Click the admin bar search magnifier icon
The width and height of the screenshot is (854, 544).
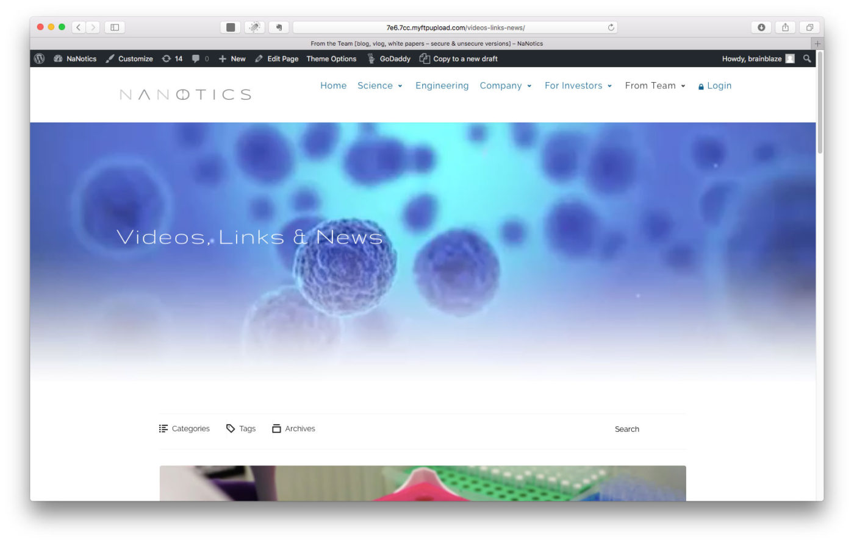click(x=807, y=58)
